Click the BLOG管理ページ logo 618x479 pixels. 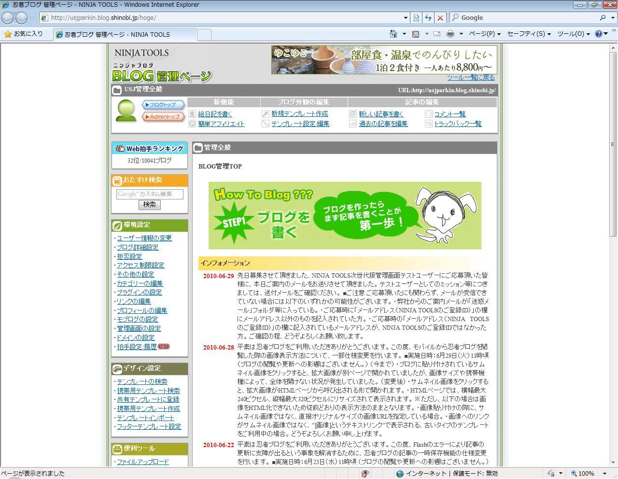point(162,73)
